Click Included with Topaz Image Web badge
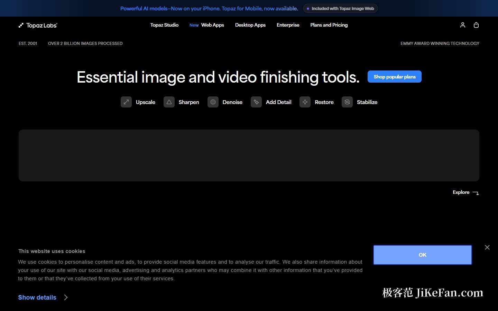Image resolution: width=498 pixels, height=311 pixels. 340,8
